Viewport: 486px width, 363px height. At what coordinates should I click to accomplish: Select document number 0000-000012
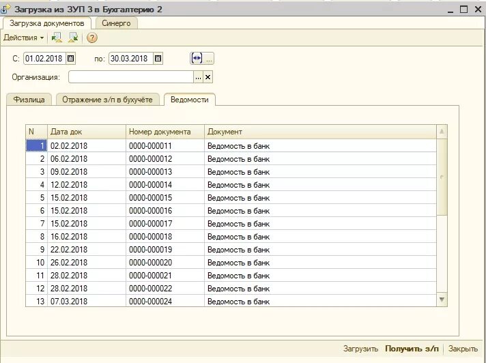[165, 158]
